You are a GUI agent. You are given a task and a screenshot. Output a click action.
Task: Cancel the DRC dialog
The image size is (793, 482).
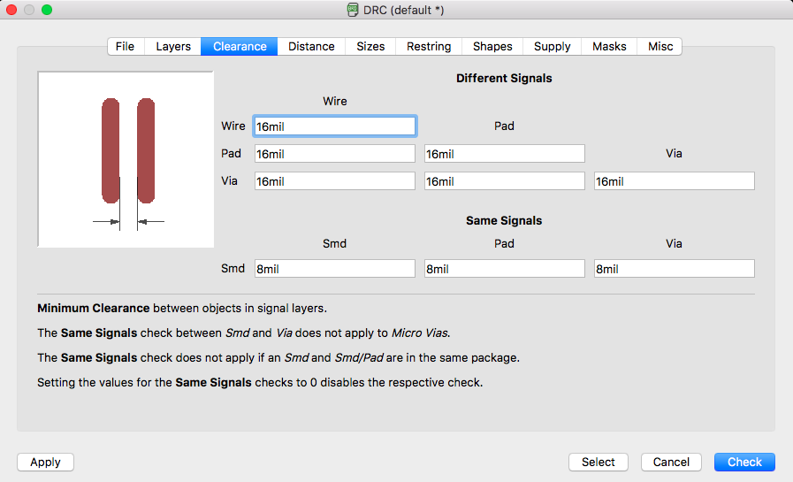pos(671,463)
